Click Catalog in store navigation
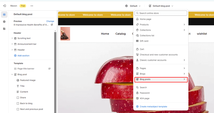This screenshot has height=113, width=214. (121, 34)
